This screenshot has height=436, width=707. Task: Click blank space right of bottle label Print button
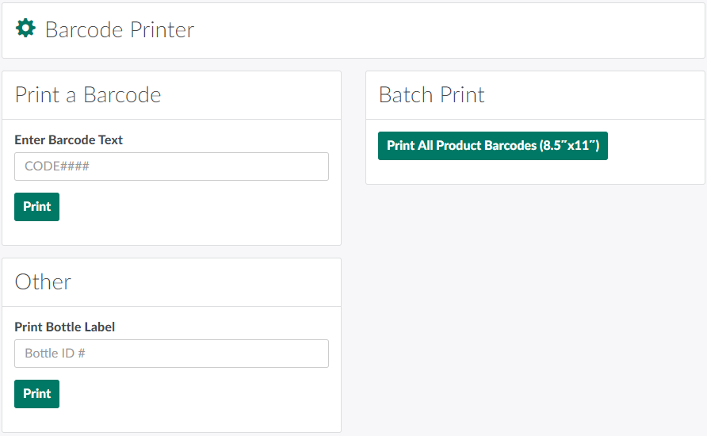[198, 394]
